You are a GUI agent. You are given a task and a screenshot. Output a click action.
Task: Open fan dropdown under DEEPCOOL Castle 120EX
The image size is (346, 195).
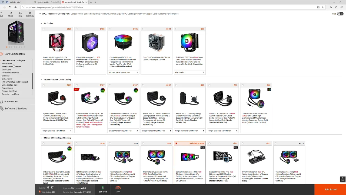pyautogui.click(x=123, y=131)
